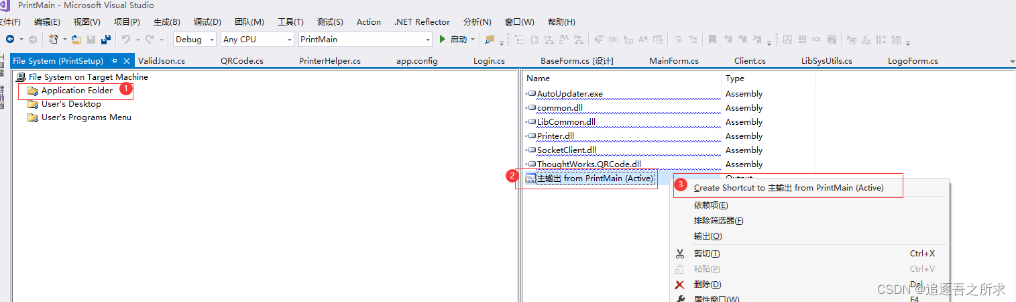Open the Debug configuration dropdown
Image resolution: width=1016 pixels, height=302 pixels.
pyautogui.click(x=213, y=40)
